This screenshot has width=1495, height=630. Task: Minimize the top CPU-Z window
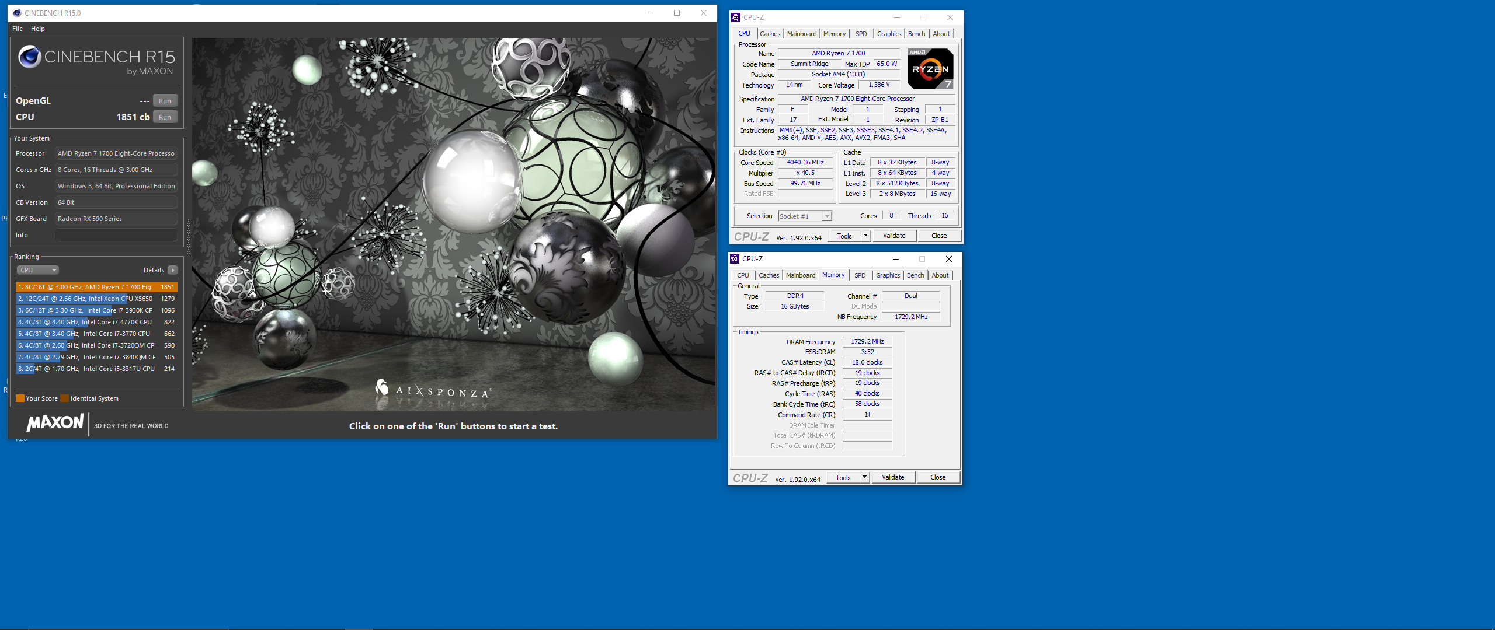pos(897,17)
